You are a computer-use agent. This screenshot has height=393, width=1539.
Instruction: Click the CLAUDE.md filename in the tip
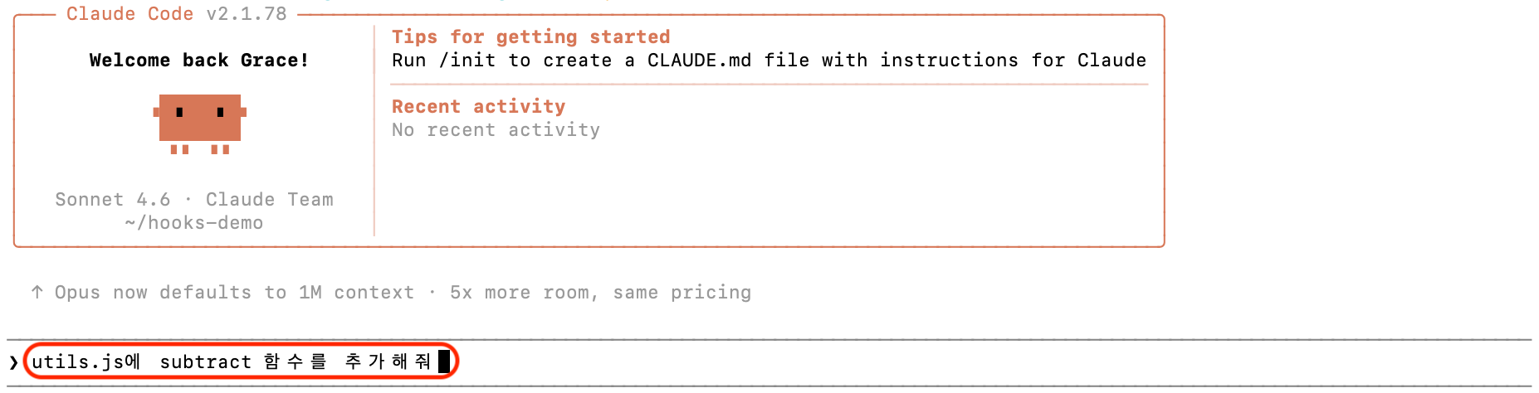click(699, 61)
